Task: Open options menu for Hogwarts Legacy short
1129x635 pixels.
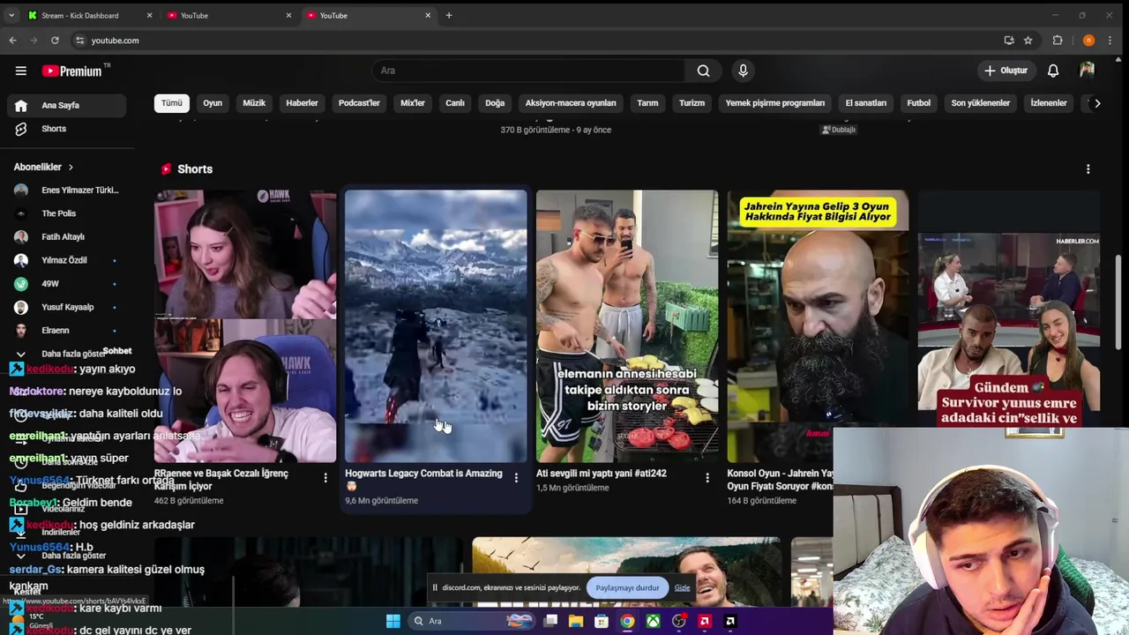Action: coord(516,478)
